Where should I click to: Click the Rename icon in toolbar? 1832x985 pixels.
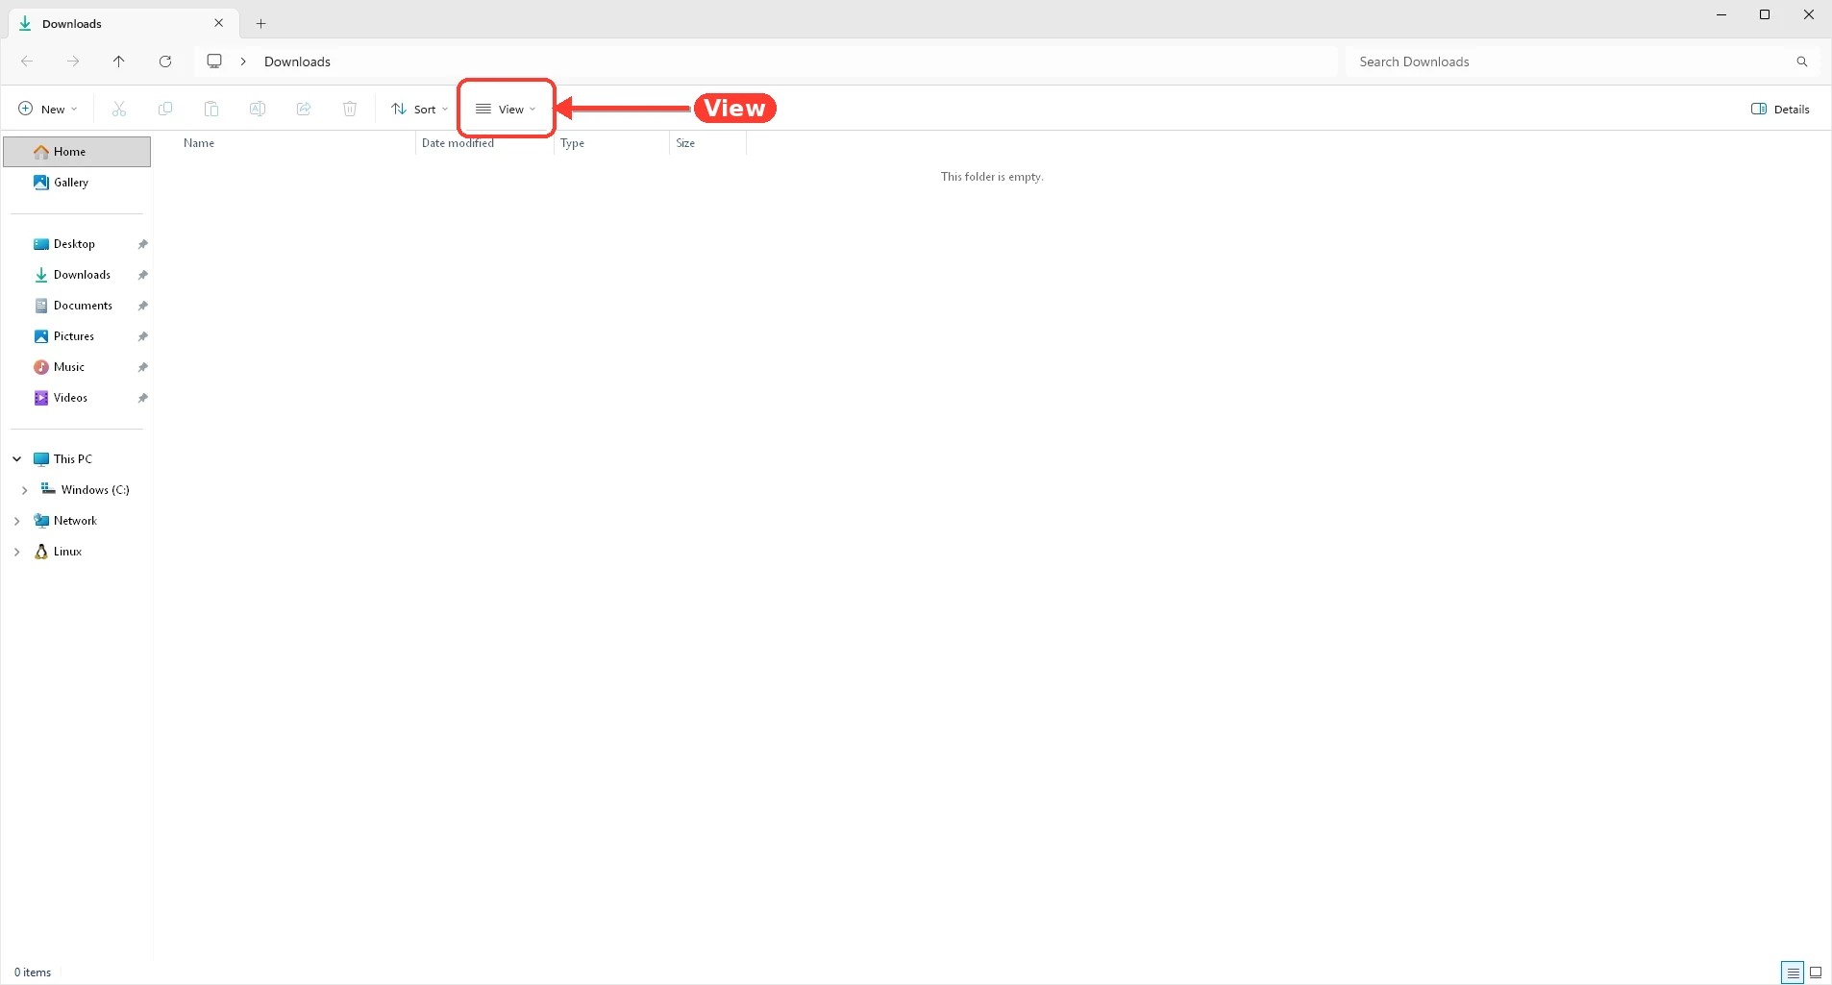point(258,109)
